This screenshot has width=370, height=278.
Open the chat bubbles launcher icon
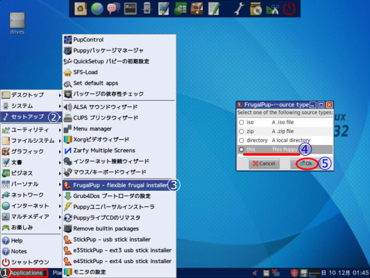pyautogui.click(x=113, y=9)
